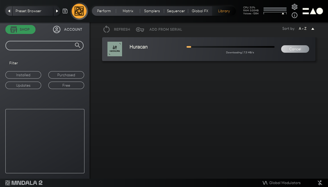The width and height of the screenshot is (328, 187).
Task: Switch to the Perform tab
Action: point(104,11)
